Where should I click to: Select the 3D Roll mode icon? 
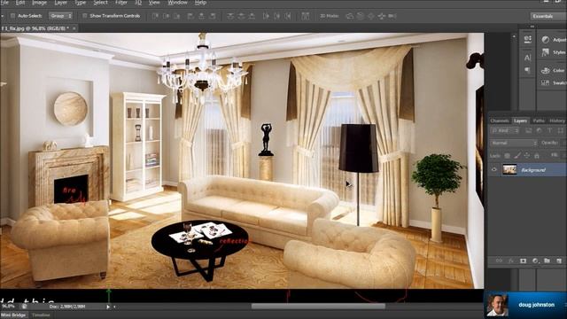click(361, 16)
